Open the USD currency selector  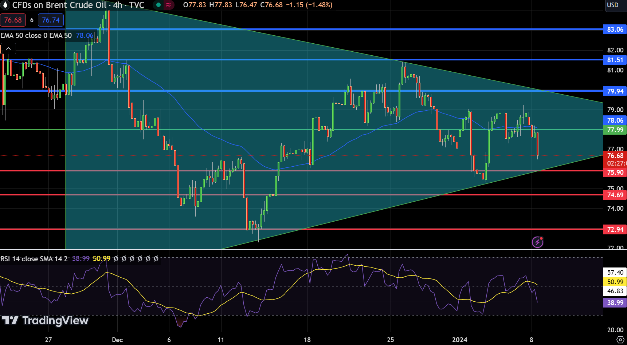click(612, 5)
